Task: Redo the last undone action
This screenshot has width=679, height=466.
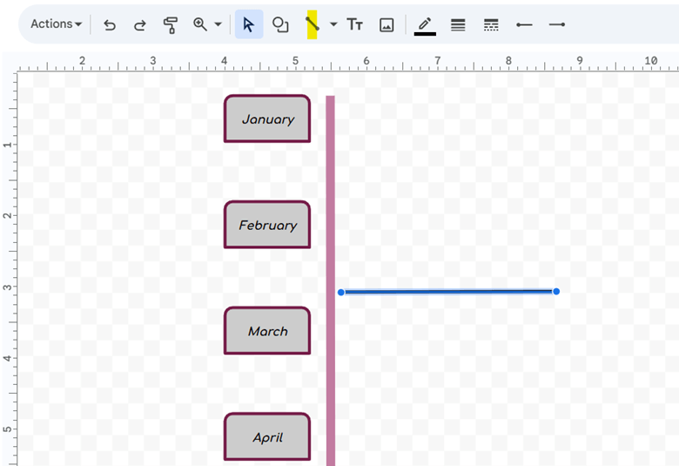Action: [140, 25]
